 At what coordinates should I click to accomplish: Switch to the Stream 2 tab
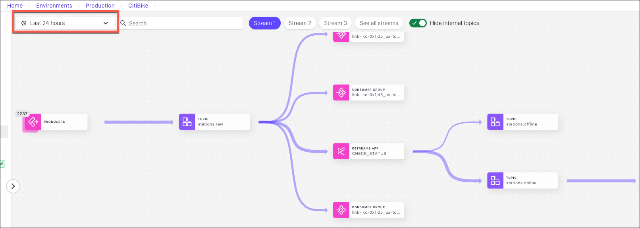300,23
